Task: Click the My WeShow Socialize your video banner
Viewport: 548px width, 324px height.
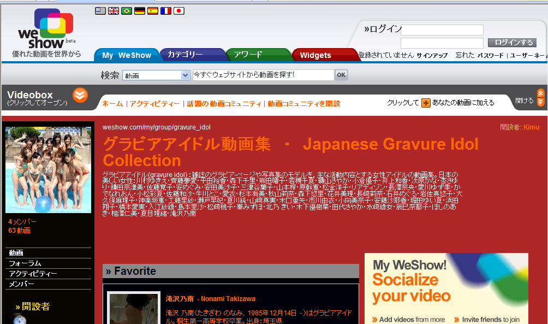Action: point(446,288)
